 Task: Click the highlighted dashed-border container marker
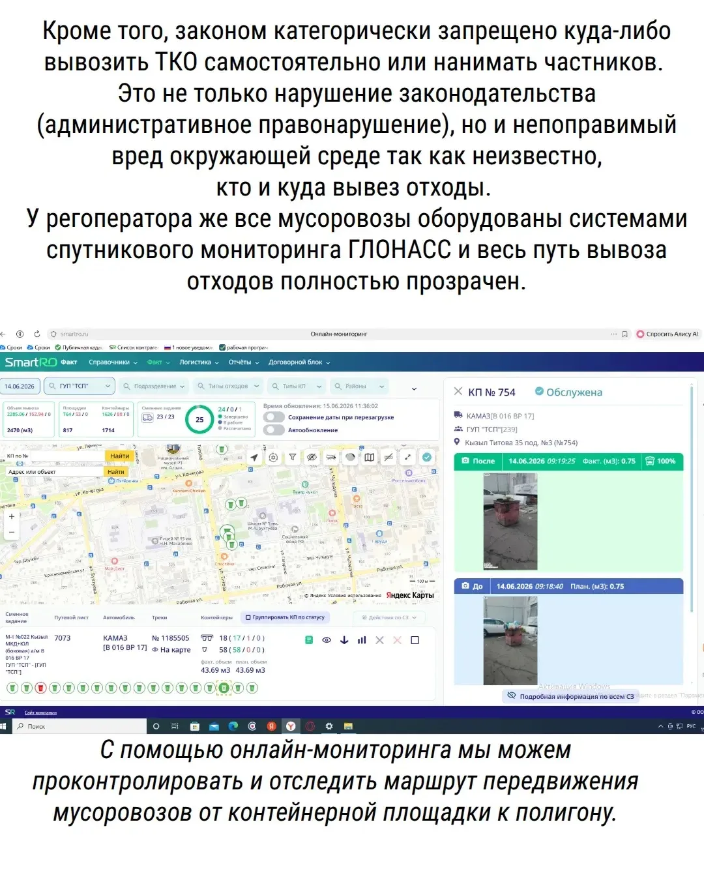pyautogui.click(x=224, y=688)
